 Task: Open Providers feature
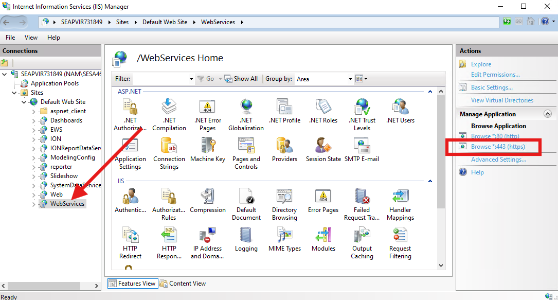tap(284, 150)
